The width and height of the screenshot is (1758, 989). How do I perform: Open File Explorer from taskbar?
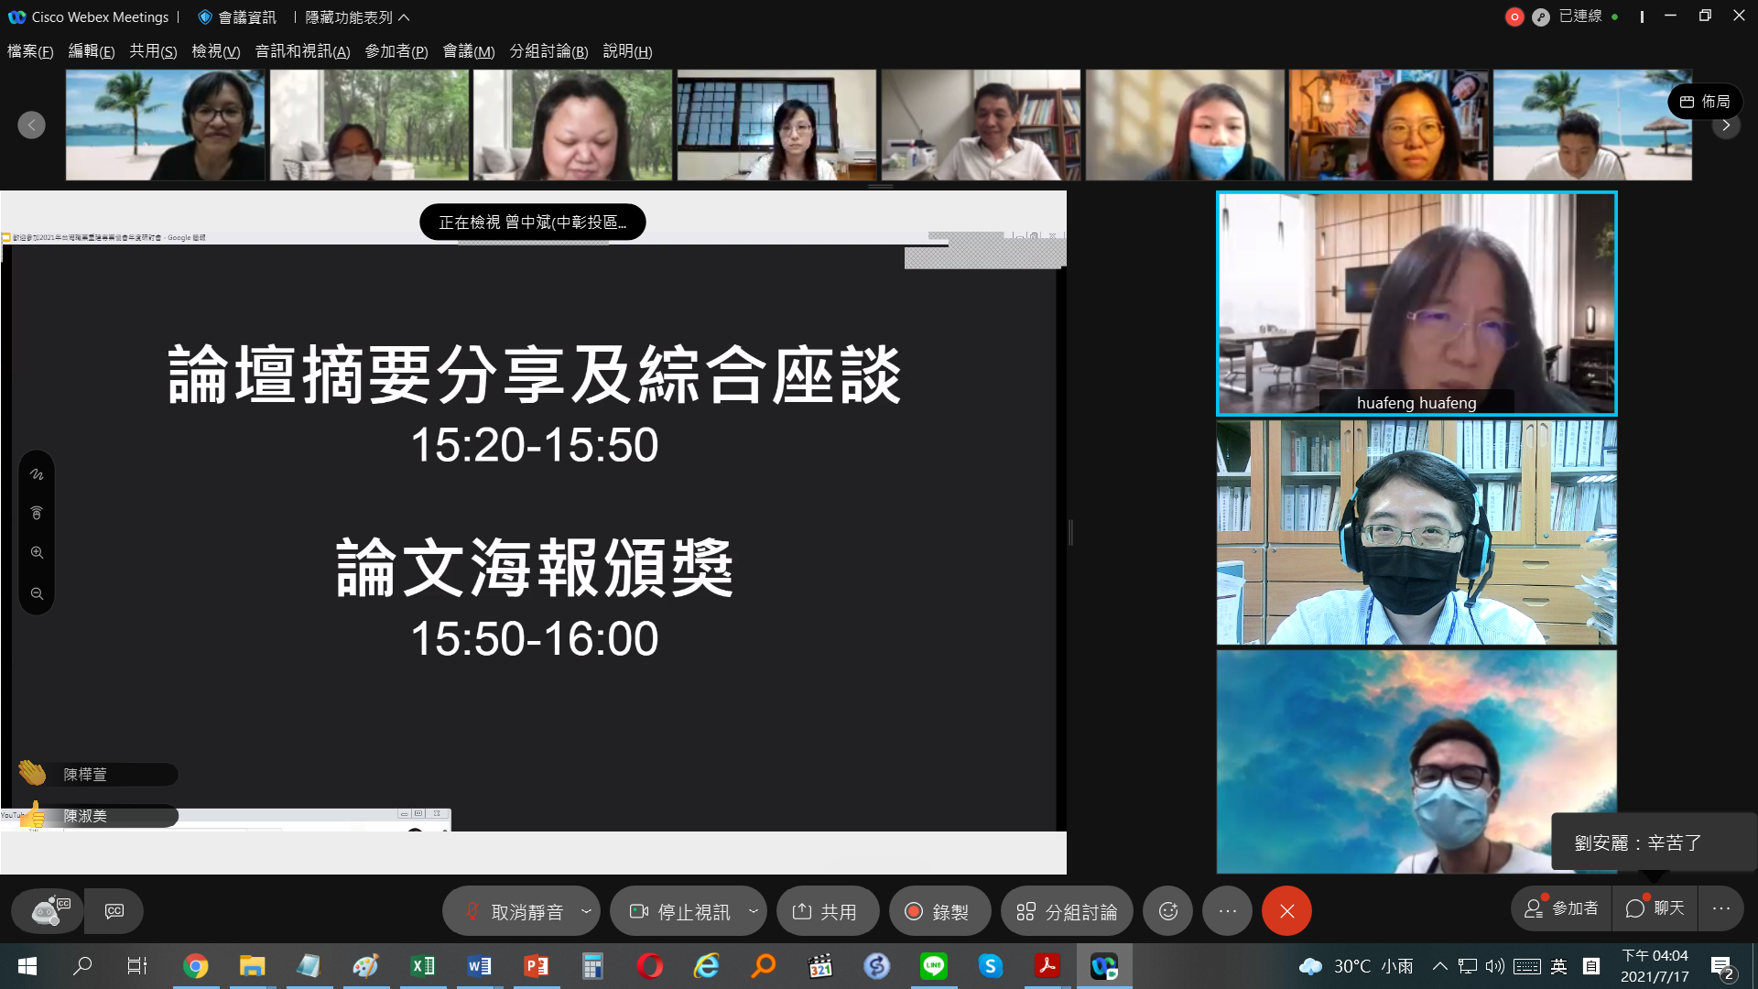tap(252, 966)
